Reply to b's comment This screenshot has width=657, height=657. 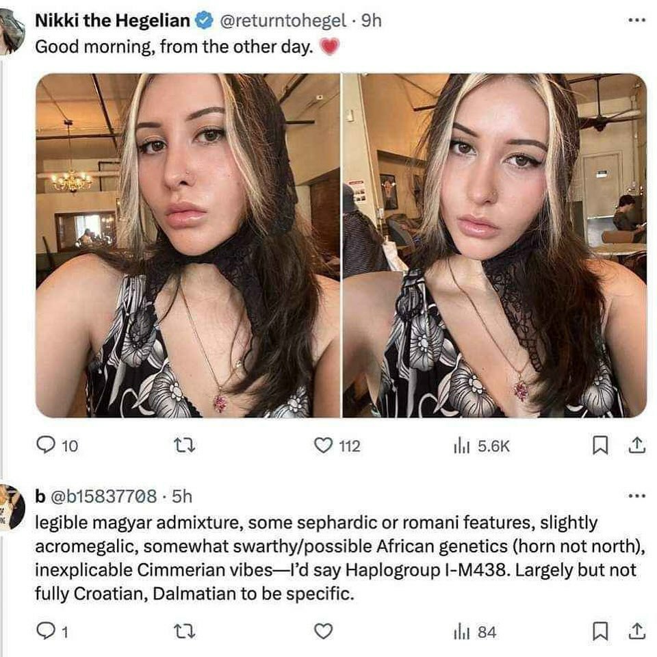click(x=52, y=632)
